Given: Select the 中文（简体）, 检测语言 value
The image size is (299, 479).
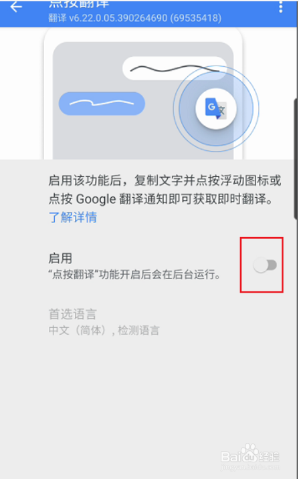Looking at the screenshot, I should tap(104, 331).
